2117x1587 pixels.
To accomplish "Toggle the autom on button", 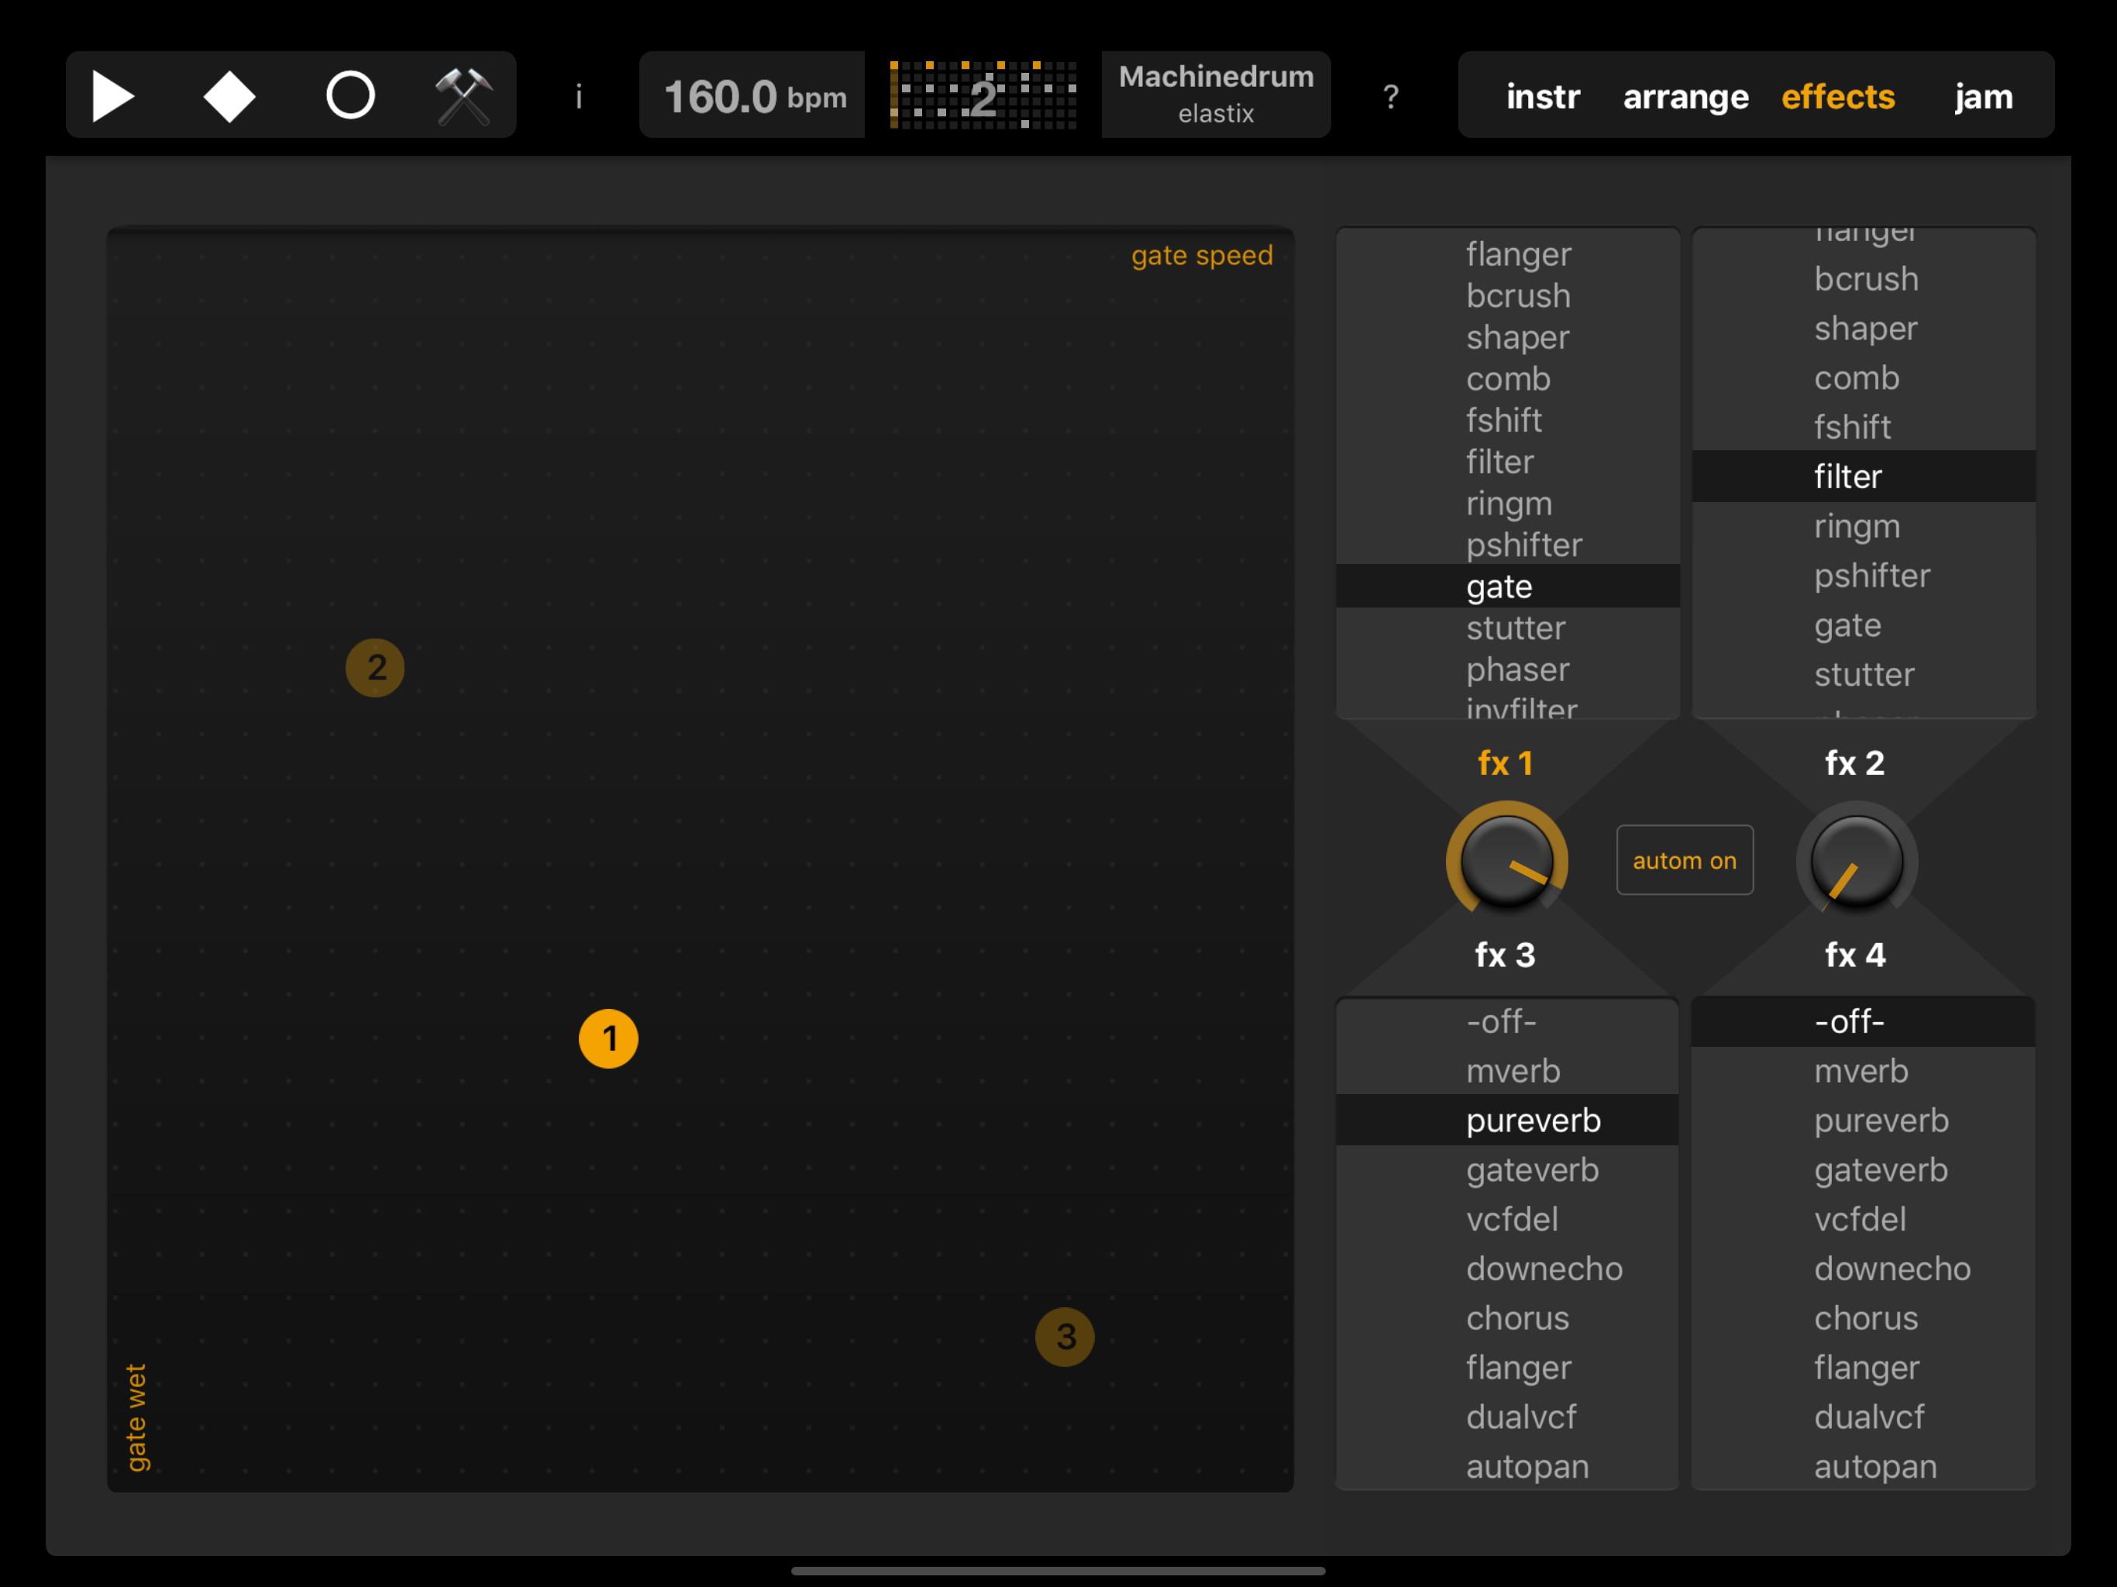I will [x=1684, y=859].
